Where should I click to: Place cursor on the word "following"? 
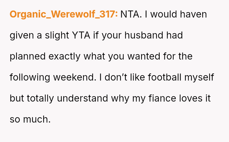[x=30, y=77]
